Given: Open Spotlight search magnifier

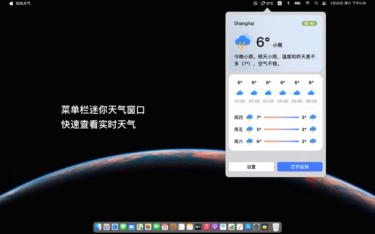Looking at the screenshot, I should point(316,3).
